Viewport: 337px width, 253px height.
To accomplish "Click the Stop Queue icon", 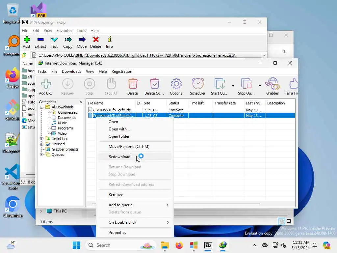I will [x=246, y=87].
